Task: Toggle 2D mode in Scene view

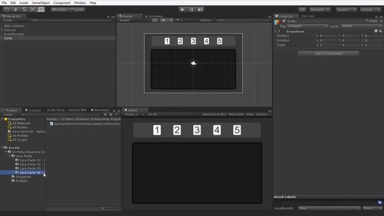Action: click(155, 20)
